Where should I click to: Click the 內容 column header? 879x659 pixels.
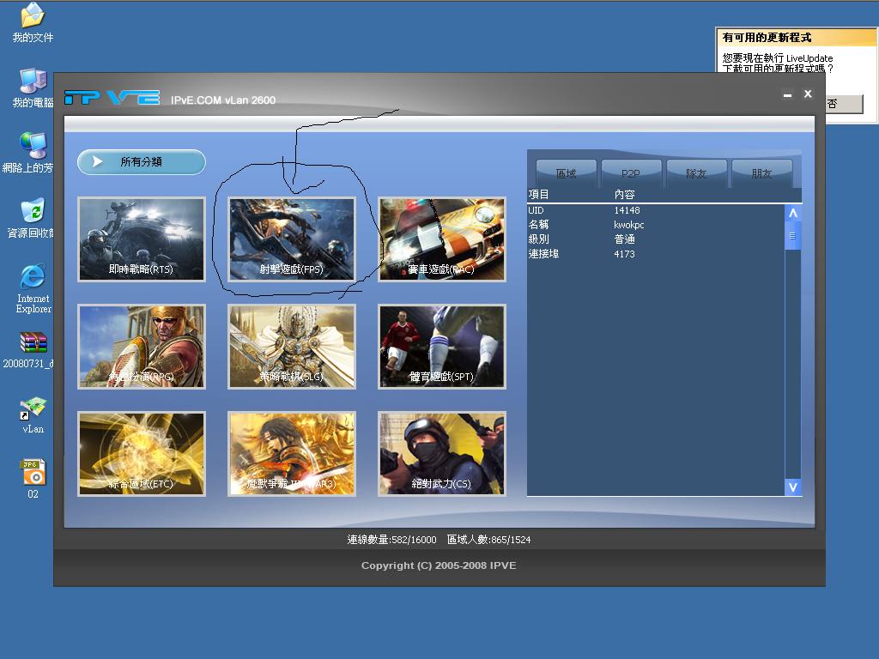point(625,195)
